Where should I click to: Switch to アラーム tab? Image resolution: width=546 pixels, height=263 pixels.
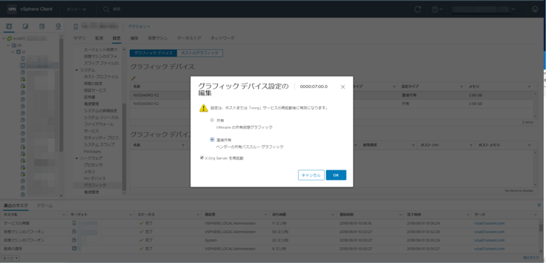click(44, 206)
